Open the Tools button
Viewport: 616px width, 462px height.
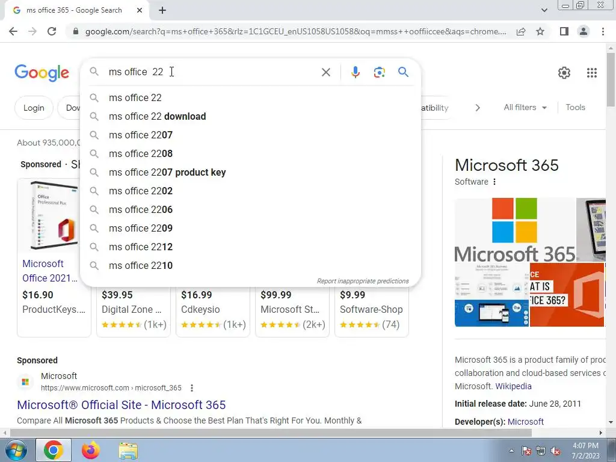click(x=575, y=107)
